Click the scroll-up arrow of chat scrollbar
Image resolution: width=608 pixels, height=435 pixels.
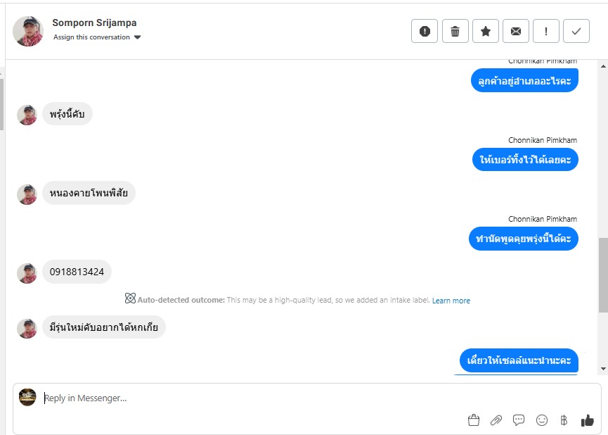603,66
